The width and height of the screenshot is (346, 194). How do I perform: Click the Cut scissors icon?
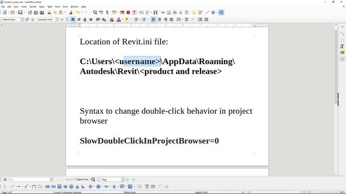(x=49, y=12)
